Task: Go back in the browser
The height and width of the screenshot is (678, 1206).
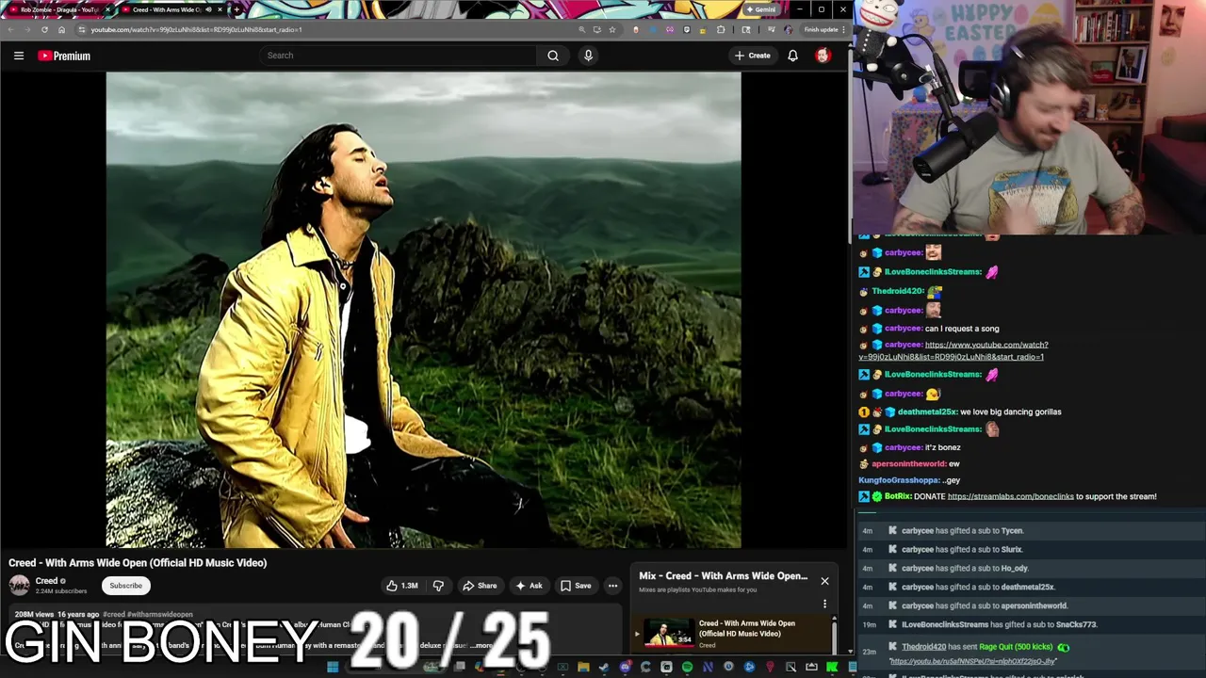Action: (11, 29)
